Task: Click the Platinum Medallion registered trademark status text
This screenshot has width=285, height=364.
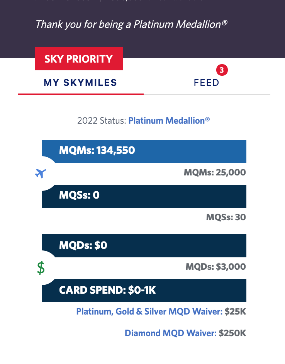Action: pos(170,121)
